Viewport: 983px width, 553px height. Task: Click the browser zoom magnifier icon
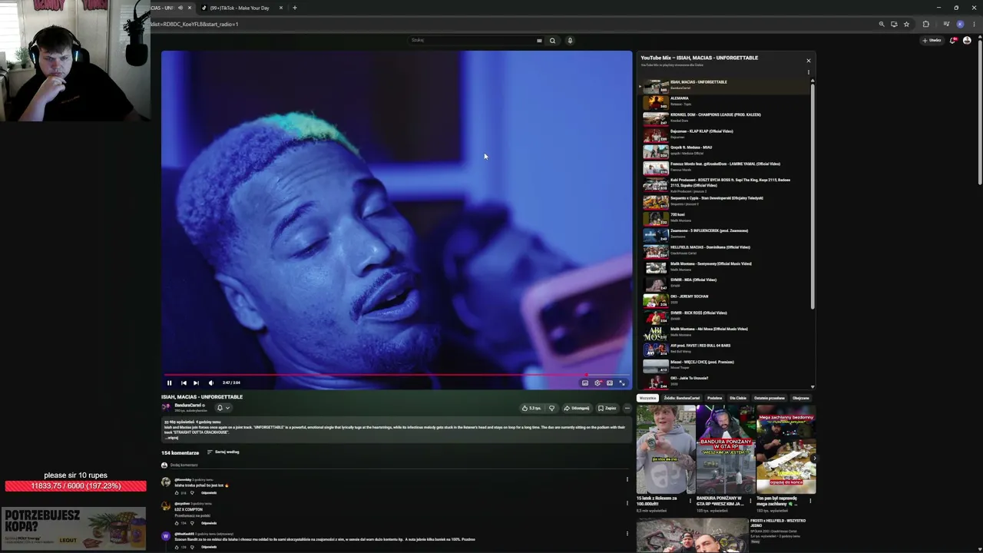coord(882,24)
